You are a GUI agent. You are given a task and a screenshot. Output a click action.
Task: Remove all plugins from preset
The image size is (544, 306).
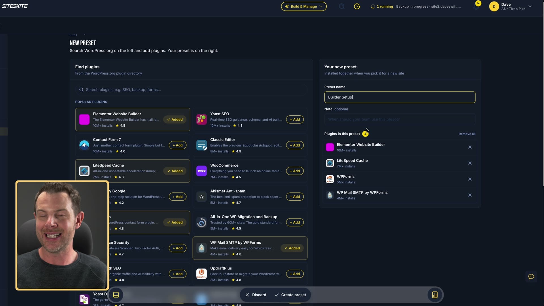tap(467, 134)
